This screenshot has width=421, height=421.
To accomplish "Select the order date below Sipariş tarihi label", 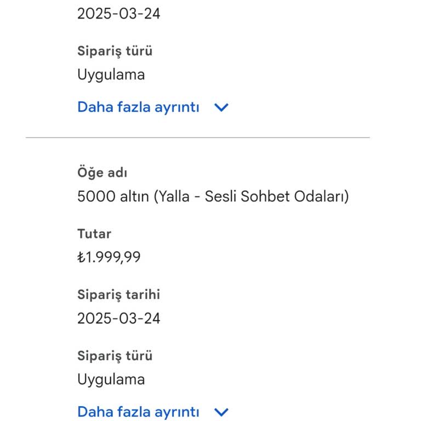I will point(118,318).
